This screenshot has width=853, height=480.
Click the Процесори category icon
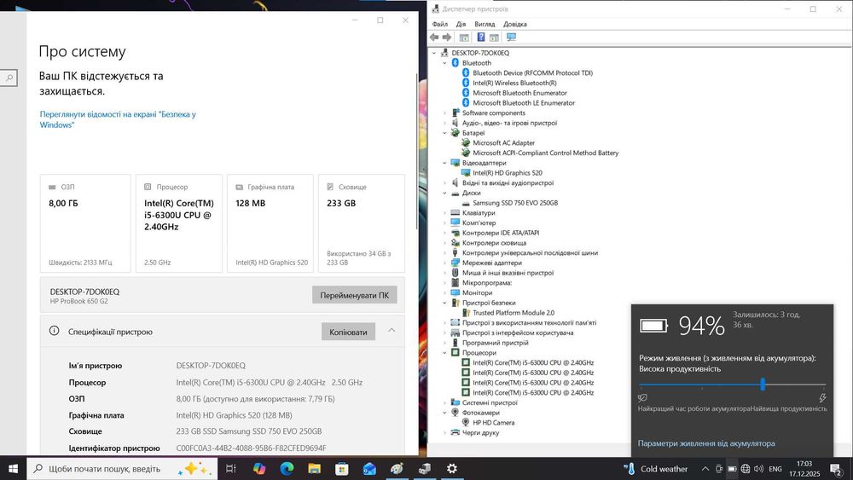tap(456, 352)
